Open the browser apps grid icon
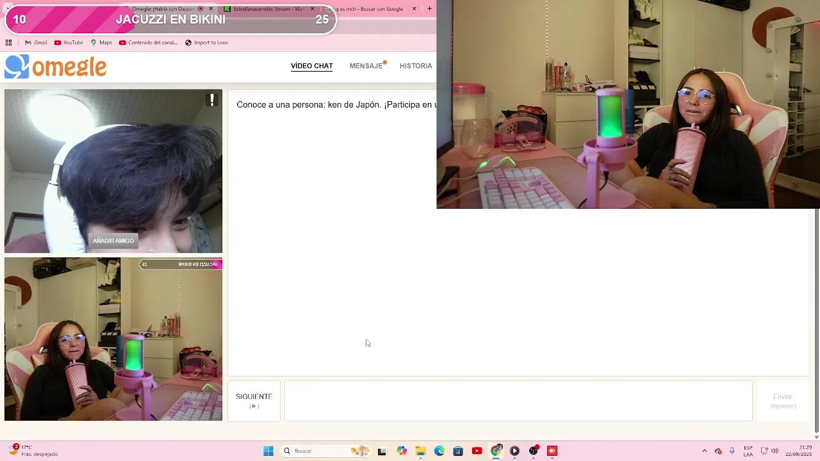 click(8, 43)
